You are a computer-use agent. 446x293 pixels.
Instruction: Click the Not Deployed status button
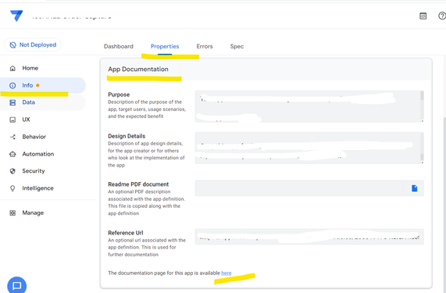point(33,45)
